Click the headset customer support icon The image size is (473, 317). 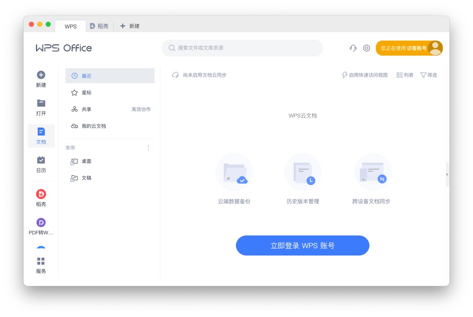point(353,48)
